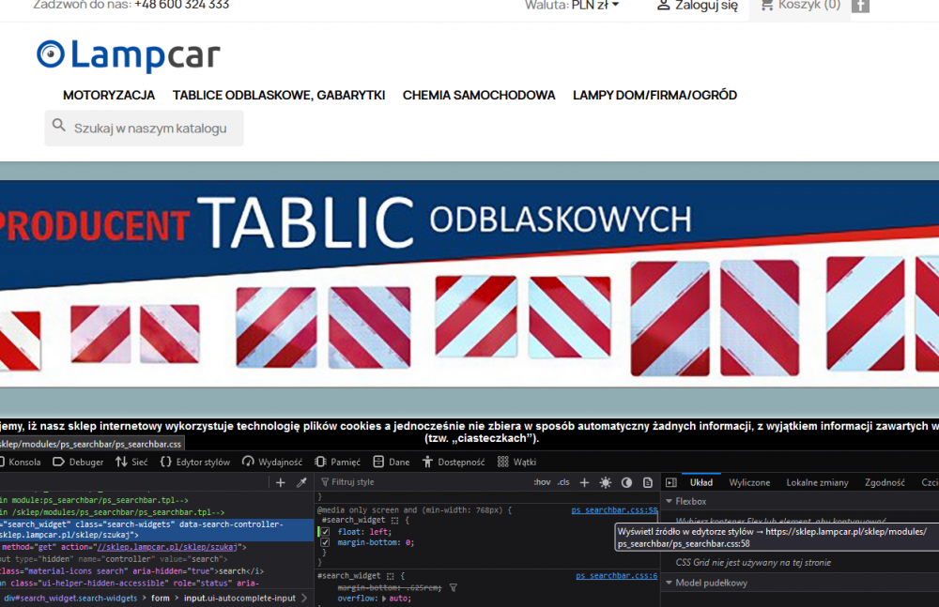Switch to the Wyliczone tab

(x=749, y=482)
